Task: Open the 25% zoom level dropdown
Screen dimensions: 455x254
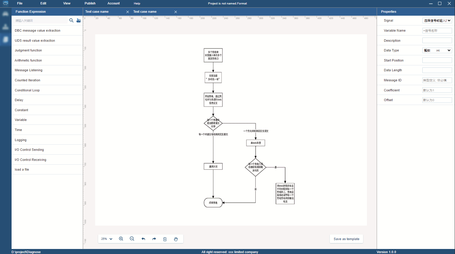Action: click(x=107, y=239)
